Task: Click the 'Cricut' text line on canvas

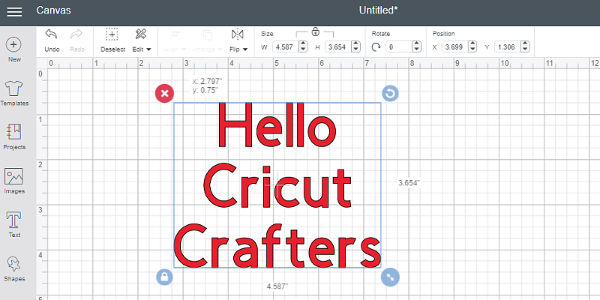Action: point(277,185)
